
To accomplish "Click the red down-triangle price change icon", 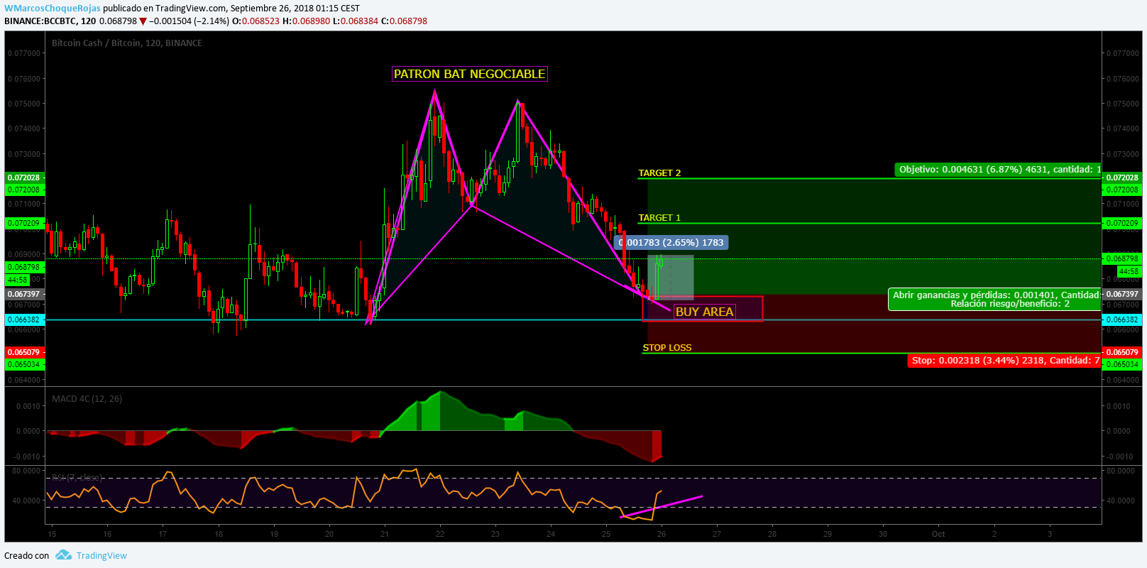I will point(143,21).
